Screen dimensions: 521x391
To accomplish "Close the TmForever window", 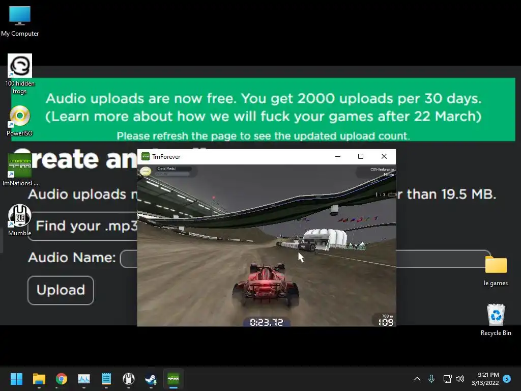I will (x=384, y=156).
